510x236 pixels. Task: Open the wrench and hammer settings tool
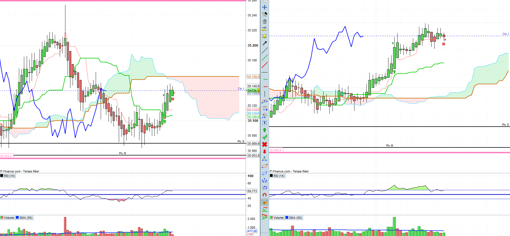(265, 14)
